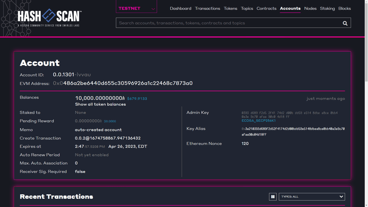Expand the Types: All filter dropdown
This screenshot has width=368, height=207.
[x=312, y=197]
